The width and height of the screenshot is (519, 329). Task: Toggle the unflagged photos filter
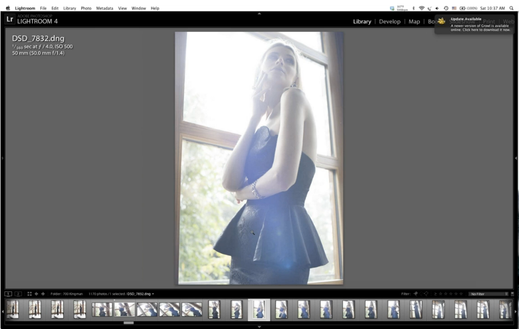(x=421, y=293)
